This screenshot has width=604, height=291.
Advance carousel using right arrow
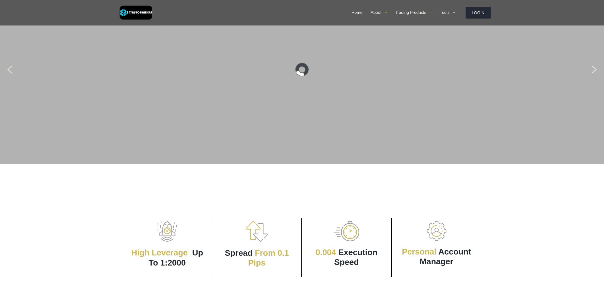[594, 70]
